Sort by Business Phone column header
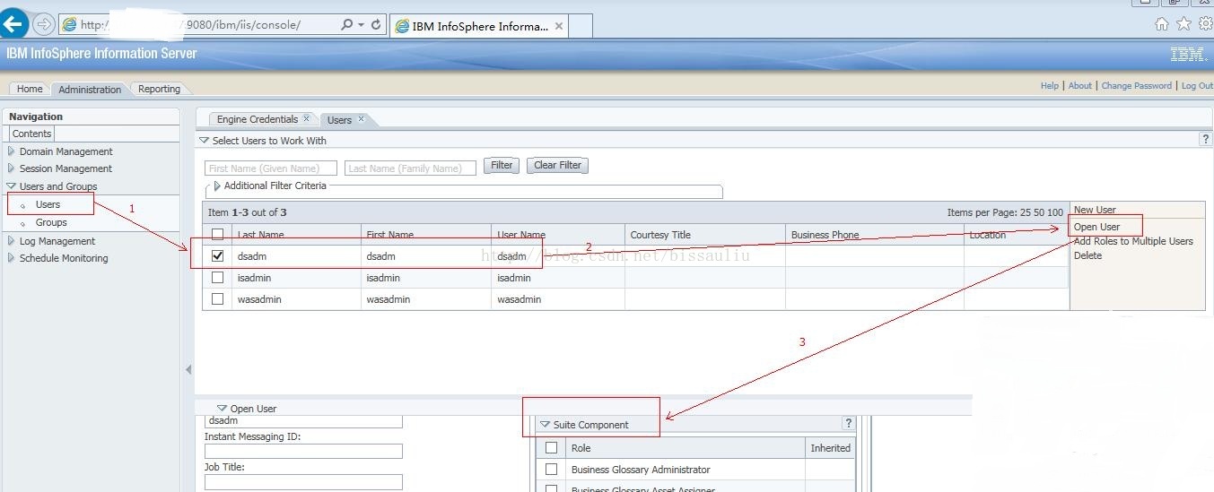This screenshot has width=1214, height=492. coord(875,235)
